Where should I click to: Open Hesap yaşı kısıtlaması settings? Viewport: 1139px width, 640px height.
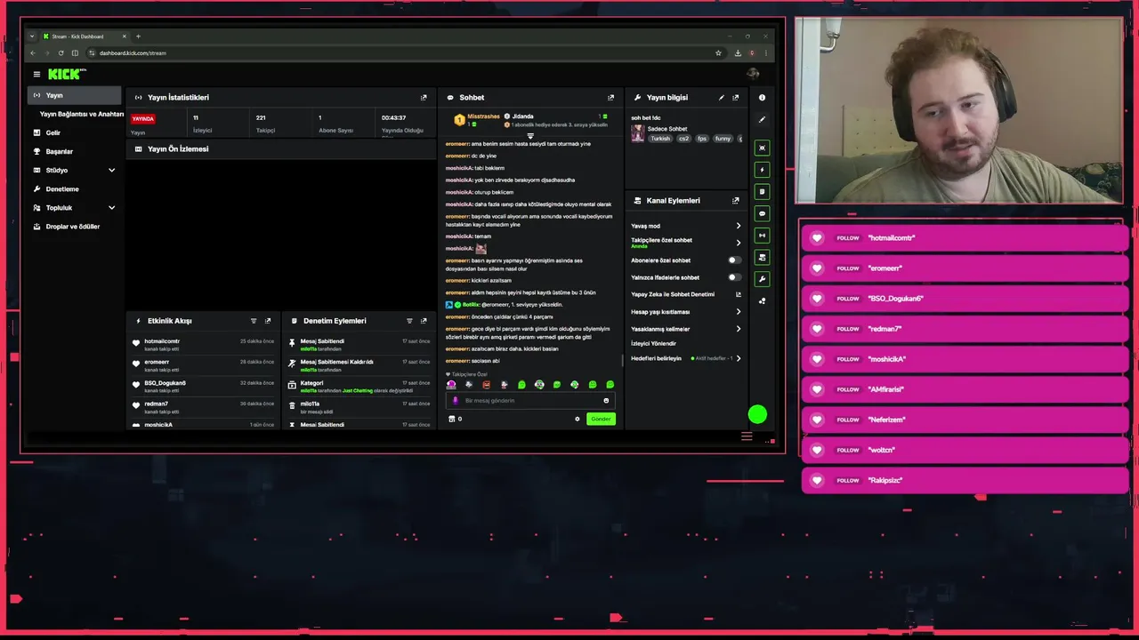click(x=738, y=312)
